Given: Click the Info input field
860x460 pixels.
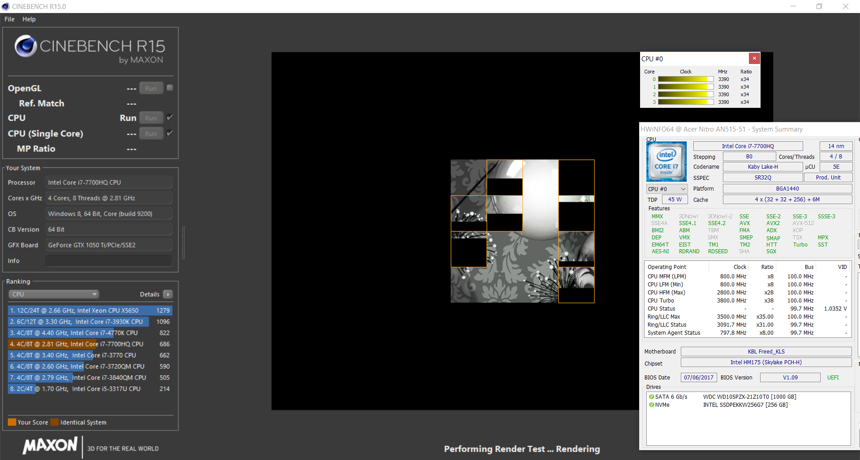Looking at the screenshot, I should coord(109,260).
